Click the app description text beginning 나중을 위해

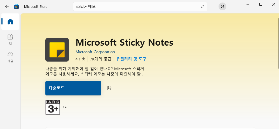coord(95,72)
